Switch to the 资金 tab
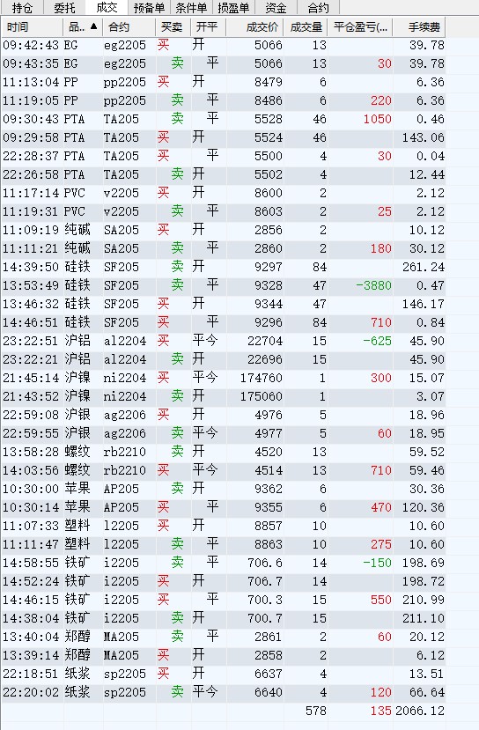Screen dimensions: 479x730 (x=276, y=7)
